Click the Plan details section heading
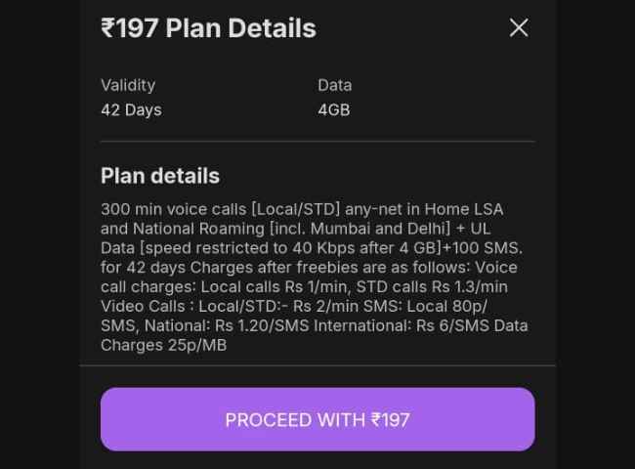This screenshot has height=469, width=635. [160, 176]
